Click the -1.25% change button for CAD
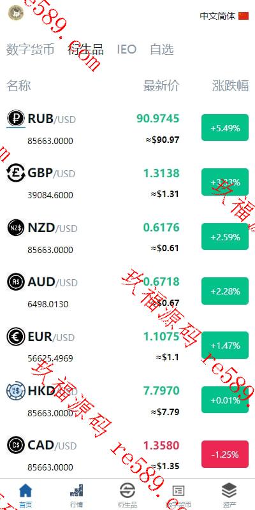255x510 pixels. 225,454
